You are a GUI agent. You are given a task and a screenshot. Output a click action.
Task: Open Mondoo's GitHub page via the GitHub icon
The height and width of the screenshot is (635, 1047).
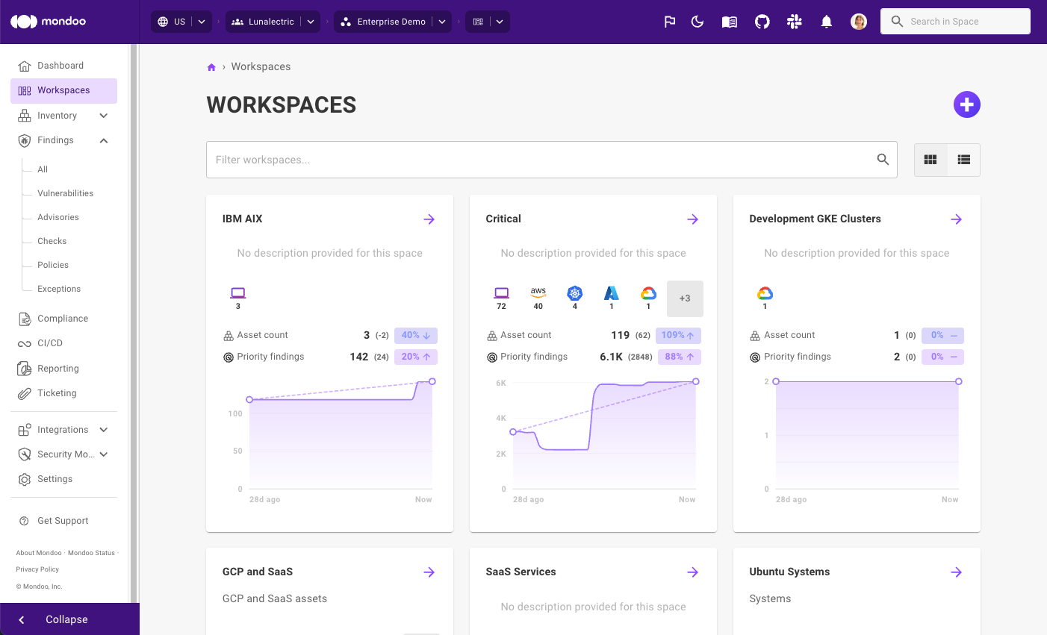[x=762, y=21]
